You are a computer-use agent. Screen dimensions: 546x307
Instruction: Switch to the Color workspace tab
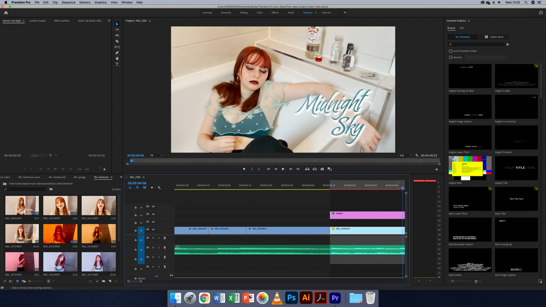pos(259,13)
